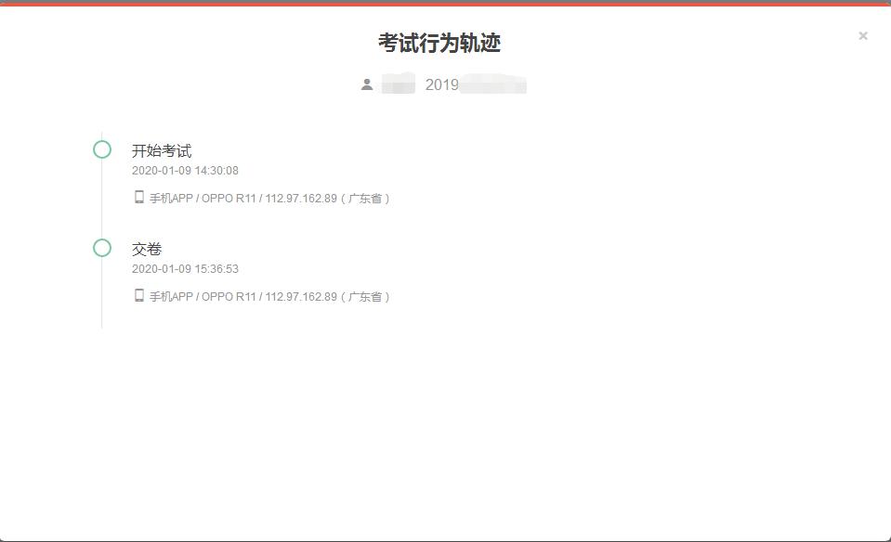Click the 开始考试 event title
Screen dimensions: 891x542
click(x=162, y=151)
